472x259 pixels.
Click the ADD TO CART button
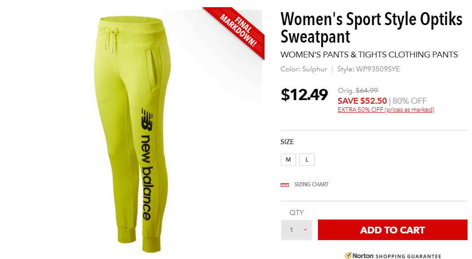[x=393, y=230]
